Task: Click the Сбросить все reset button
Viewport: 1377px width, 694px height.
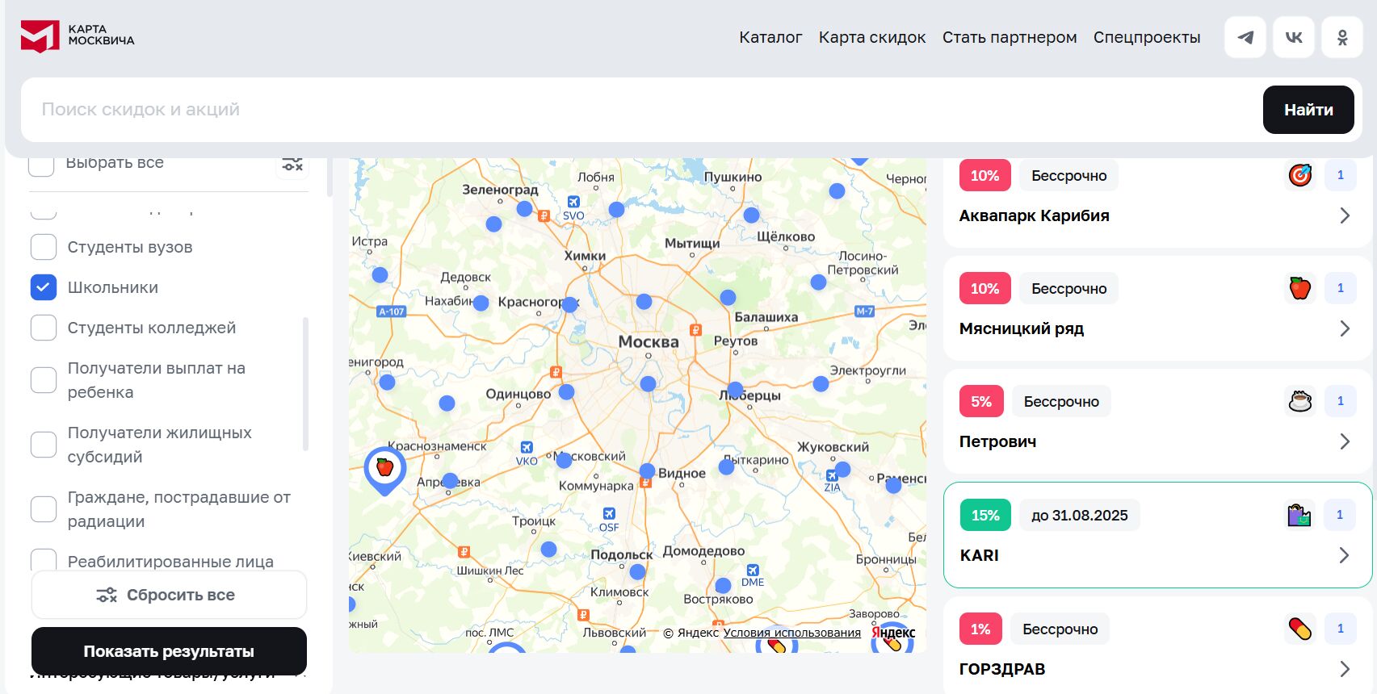Action: (x=169, y=595)
